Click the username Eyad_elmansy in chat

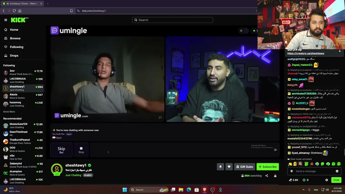pos(301,153)
